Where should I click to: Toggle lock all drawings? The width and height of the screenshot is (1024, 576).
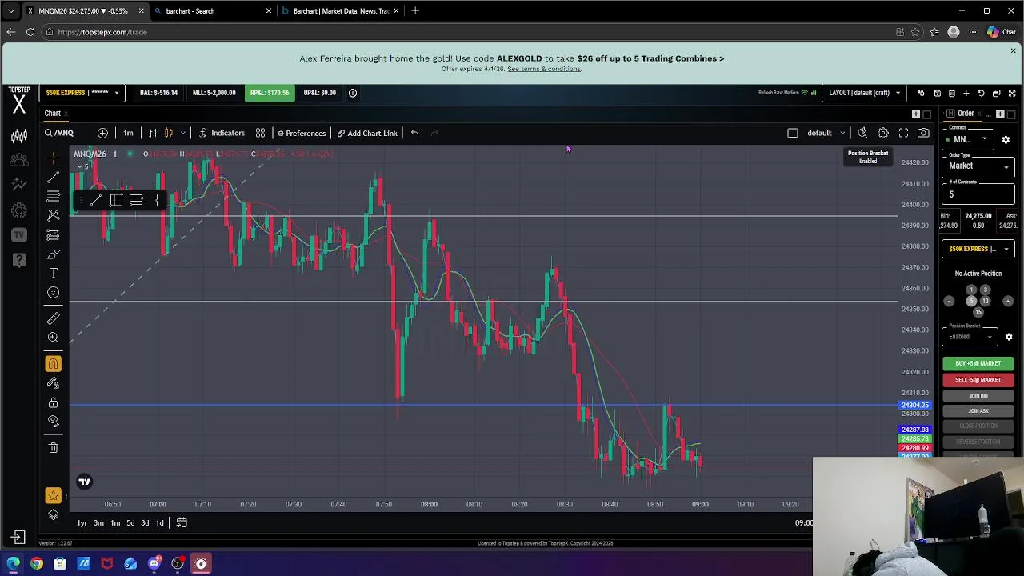[53, 402]
